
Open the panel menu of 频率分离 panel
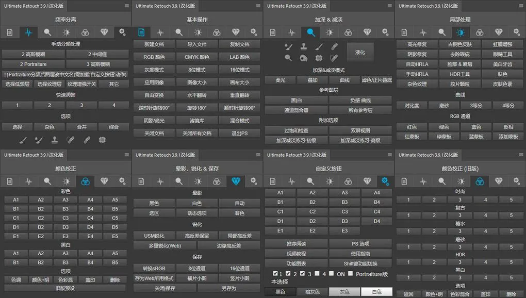126,6
